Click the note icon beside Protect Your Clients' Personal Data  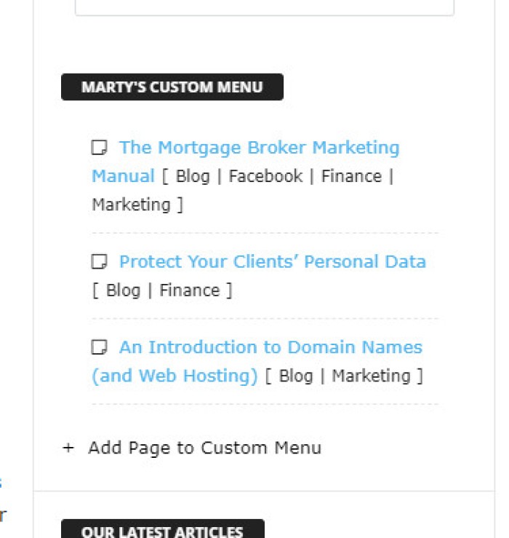[100, 262]
